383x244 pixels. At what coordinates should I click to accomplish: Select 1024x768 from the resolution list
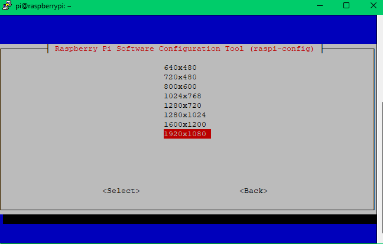point(183,96)
